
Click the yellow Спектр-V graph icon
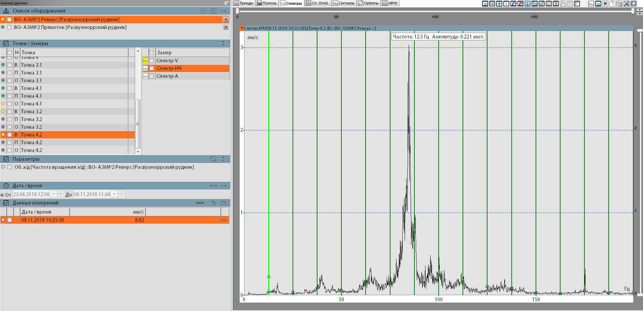point(145,60)
